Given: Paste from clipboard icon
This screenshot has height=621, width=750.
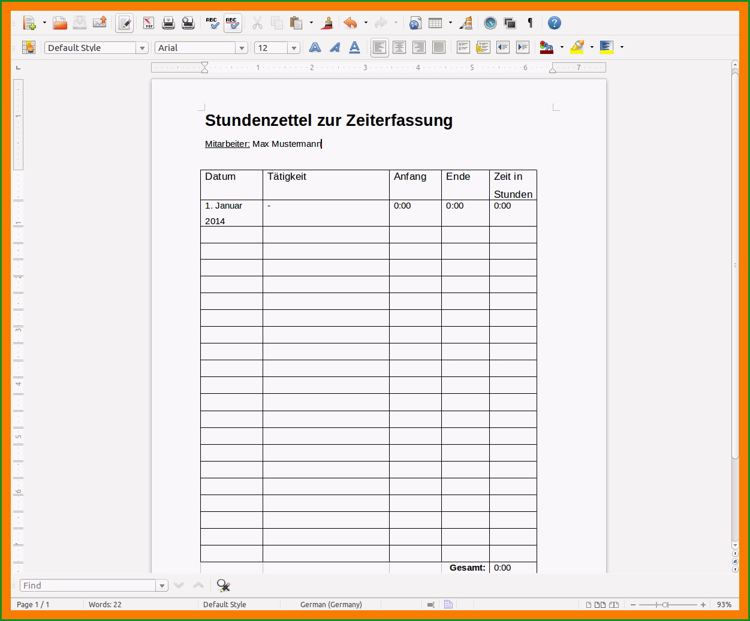Looking at the screenshot, I should click(x=296, y=23).
